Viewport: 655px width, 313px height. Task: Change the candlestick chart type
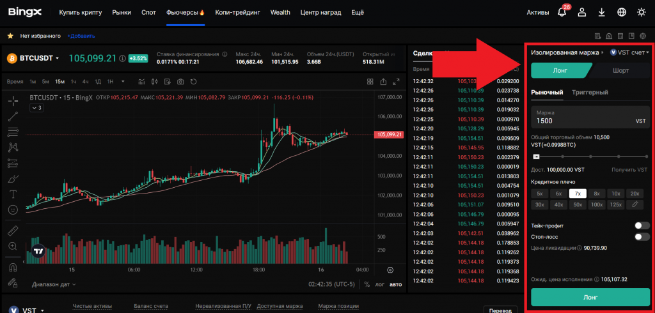(155, 81)
